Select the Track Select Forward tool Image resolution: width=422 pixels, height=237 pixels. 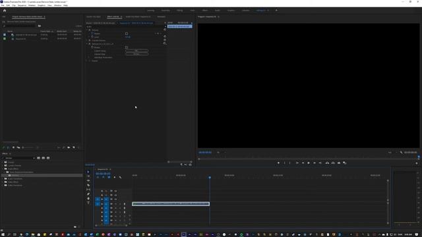coord(88,176)
